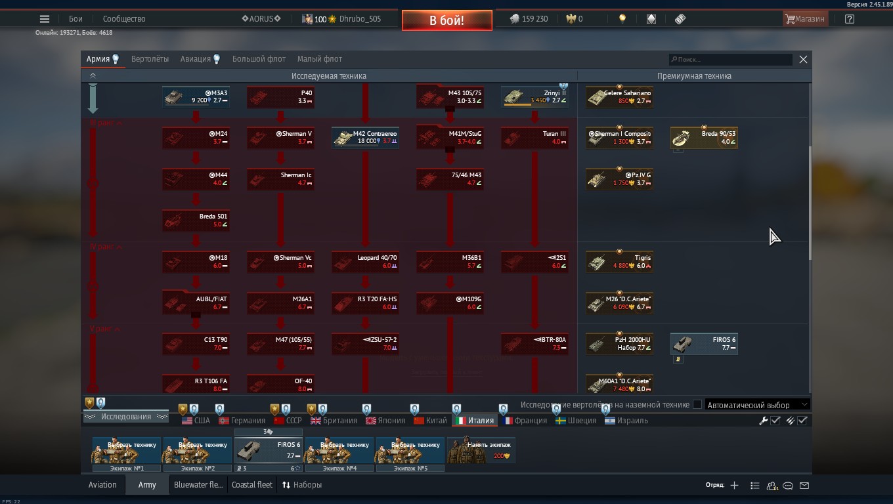Toggle helicopter research on ground vehicles checkbox
The width and height of the screenshot is (893, 504).
click(x=697, y=405)
